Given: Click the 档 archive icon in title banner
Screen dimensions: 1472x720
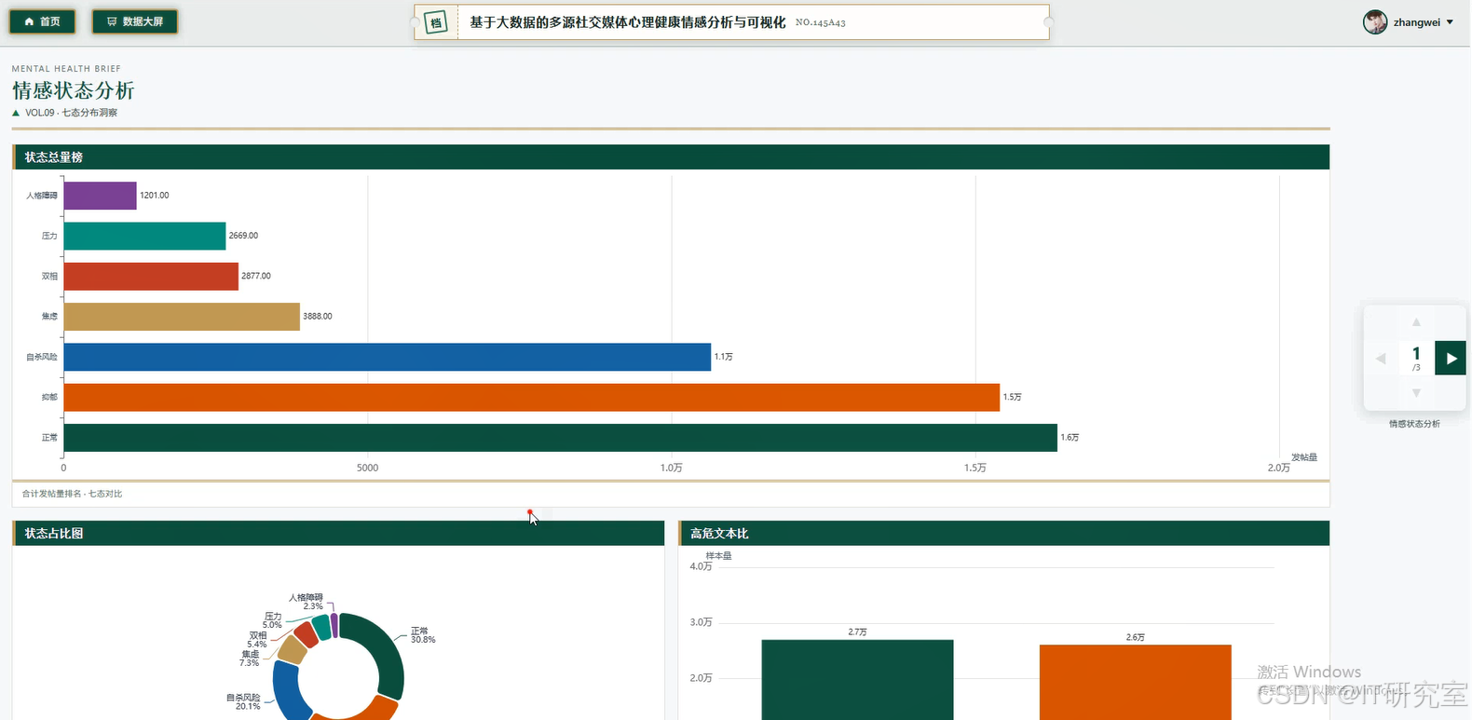Looking at the screenshot, I should coord(436,22).
